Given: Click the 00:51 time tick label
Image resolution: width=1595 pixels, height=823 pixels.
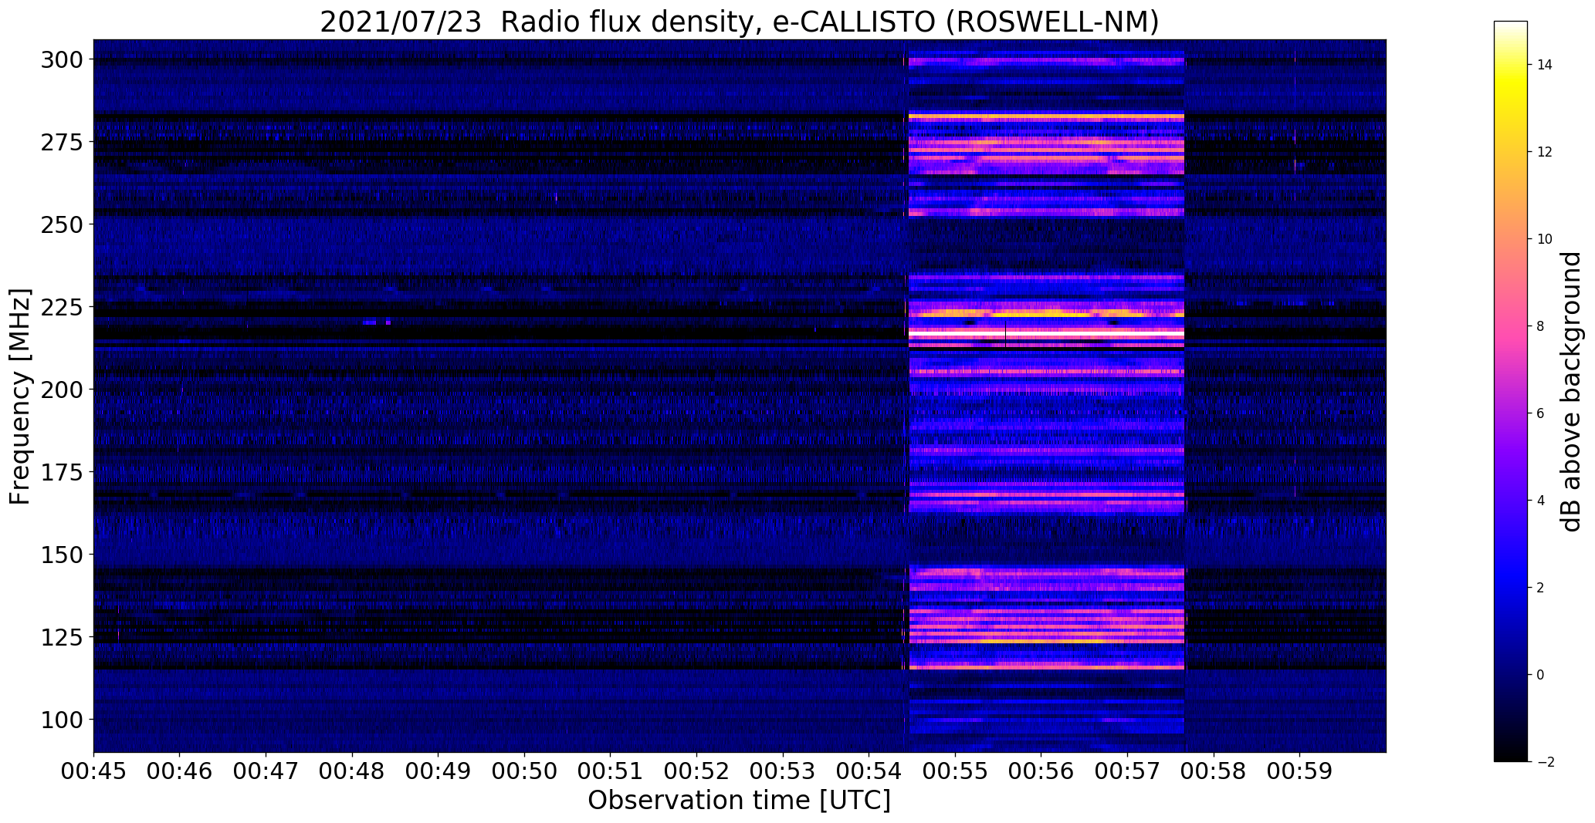Looking at the screenshot, I should pyautogui.click(x=611, y=771).
